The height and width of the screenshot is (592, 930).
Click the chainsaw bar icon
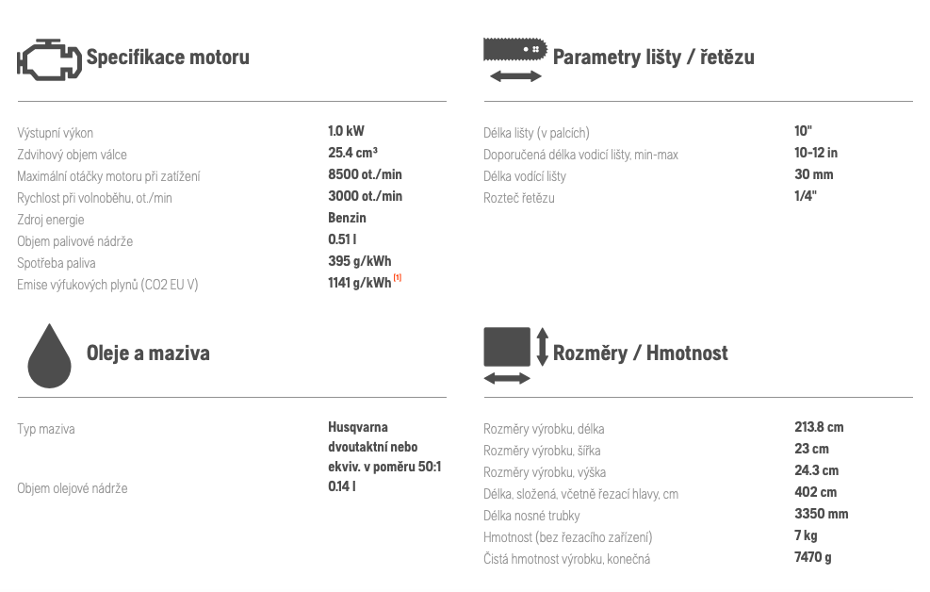point(515,50)
